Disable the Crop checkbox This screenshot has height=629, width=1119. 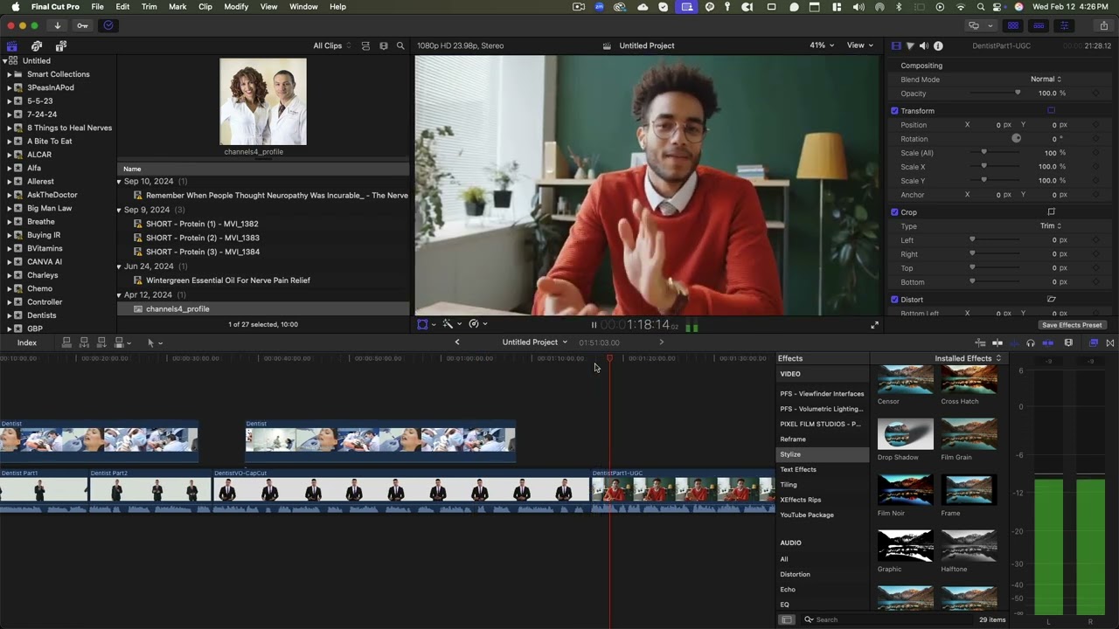click(894, 212)
